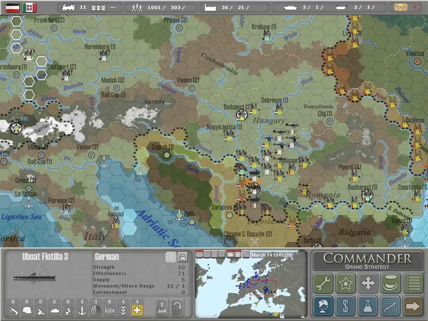This screenshot has height=321, width=428.
Task: Click the chevrons experience stat icon
Action: 123,311
